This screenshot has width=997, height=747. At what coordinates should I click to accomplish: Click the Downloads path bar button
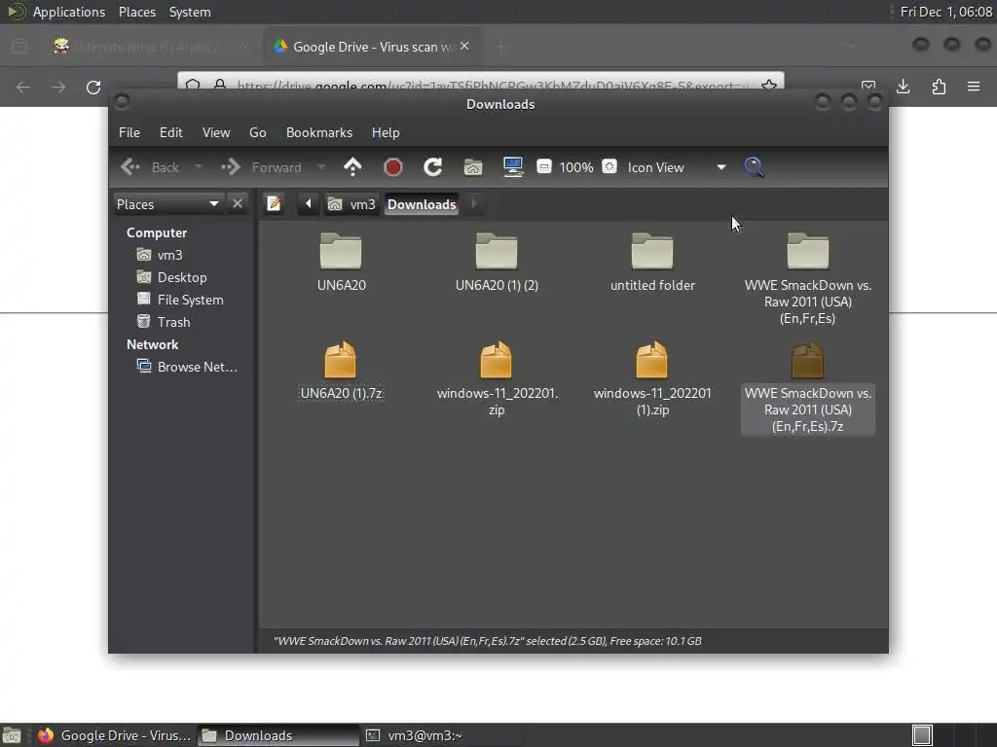coord(422,204)
